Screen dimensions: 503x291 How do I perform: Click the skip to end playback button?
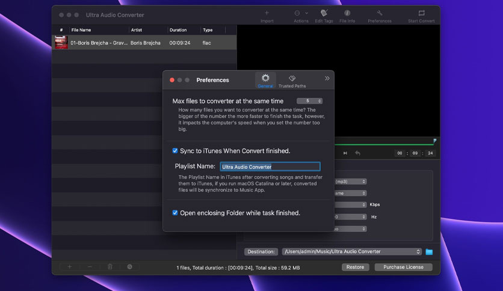(x=345, y=153)
